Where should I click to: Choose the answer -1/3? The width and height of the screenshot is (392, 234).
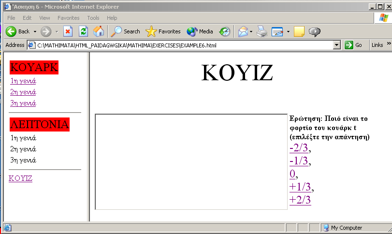(x=299, y=161)
